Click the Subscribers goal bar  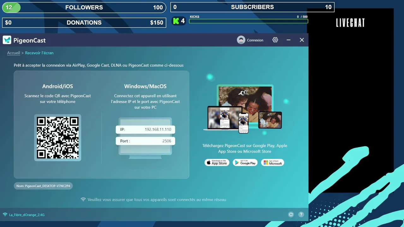coord(252,7)
